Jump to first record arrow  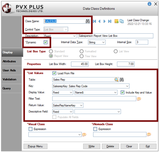pos(94,21)
